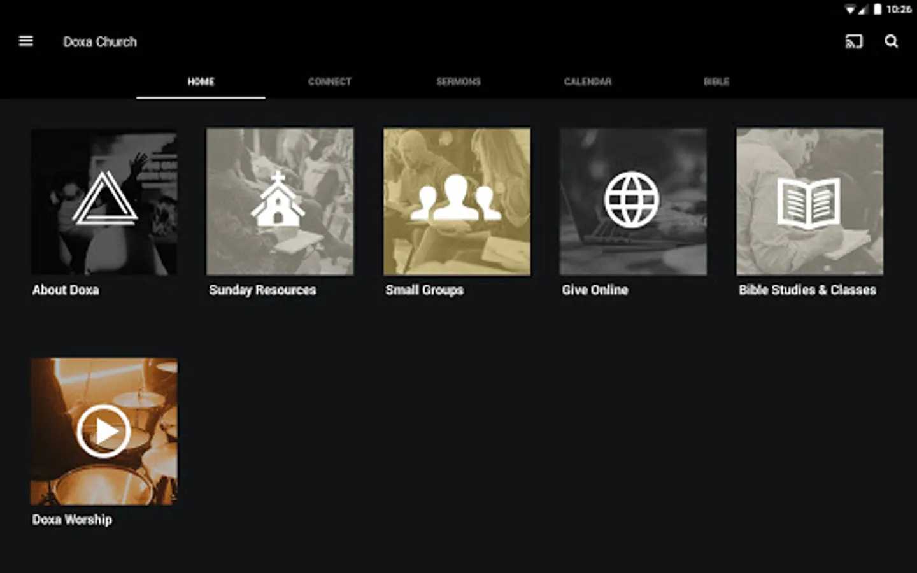Screen dimensions: 917x573
Task: Check the cellular signal icon
Action: [863, 9]
